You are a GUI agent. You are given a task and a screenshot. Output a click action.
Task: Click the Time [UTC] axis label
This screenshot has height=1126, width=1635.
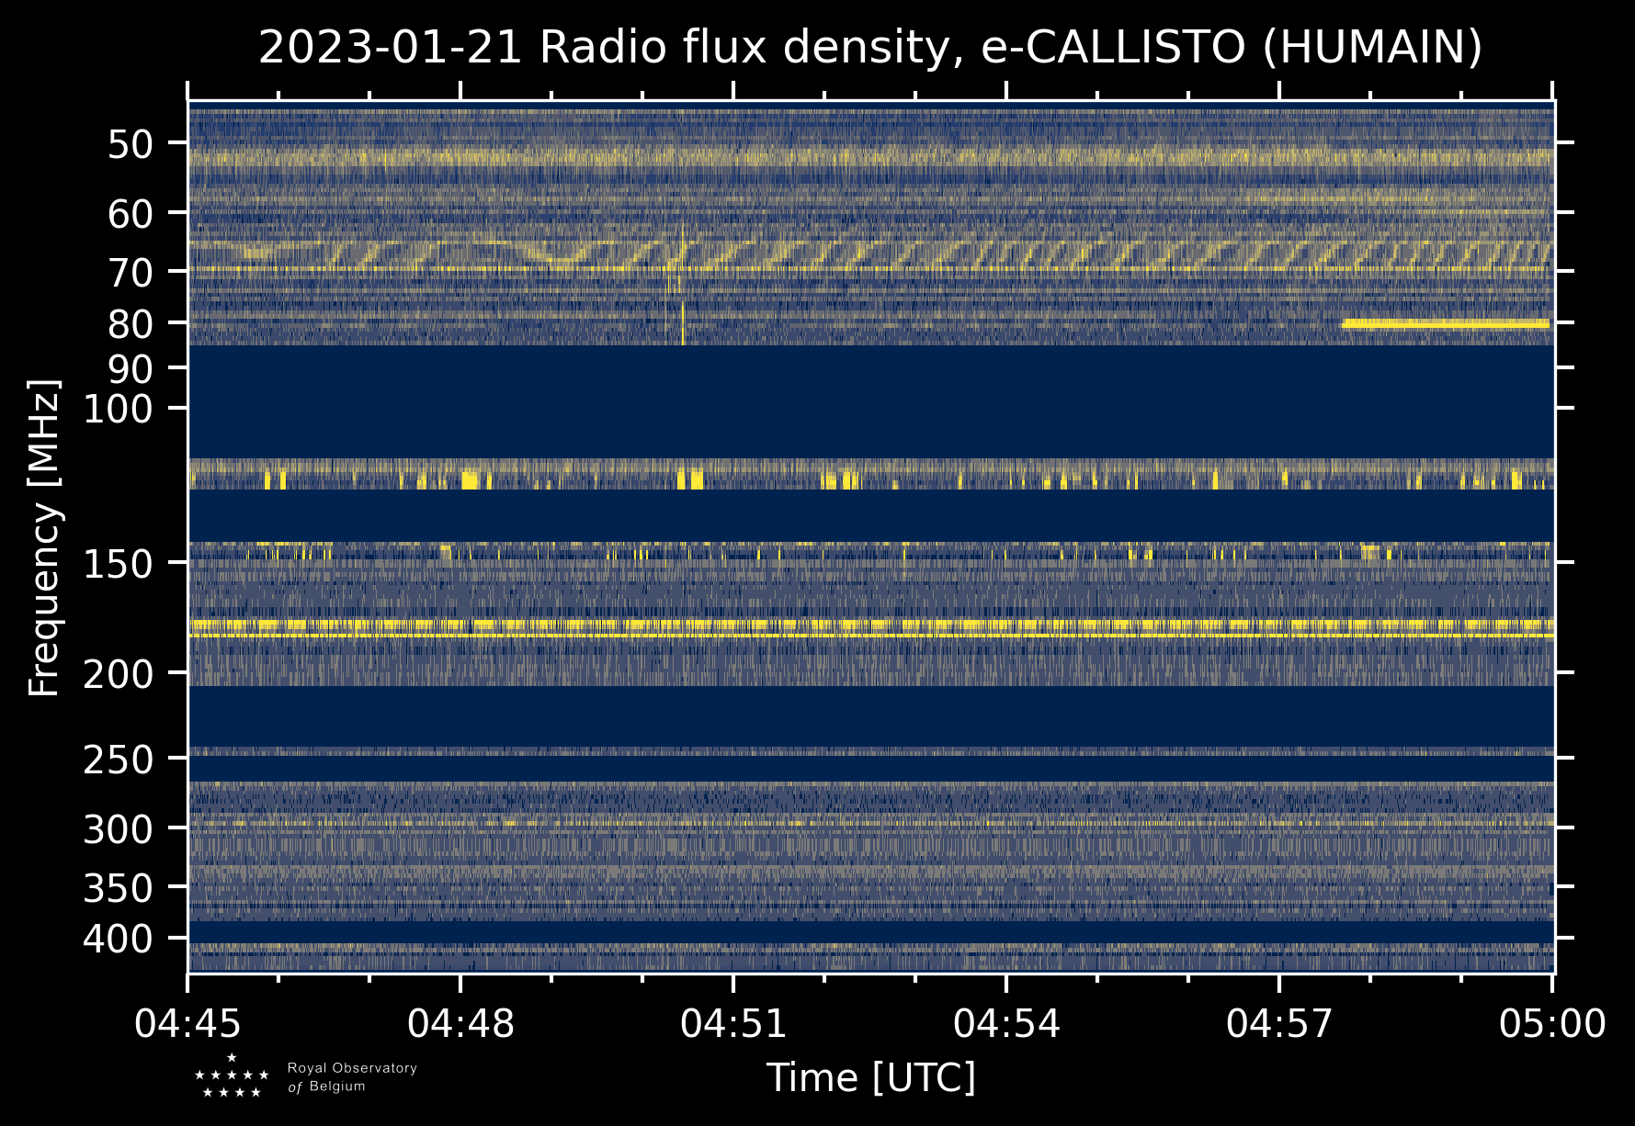pos(870,1077)
